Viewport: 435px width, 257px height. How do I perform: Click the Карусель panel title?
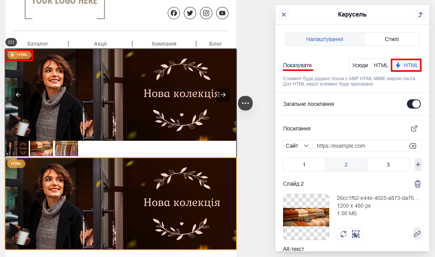(352, 15)
